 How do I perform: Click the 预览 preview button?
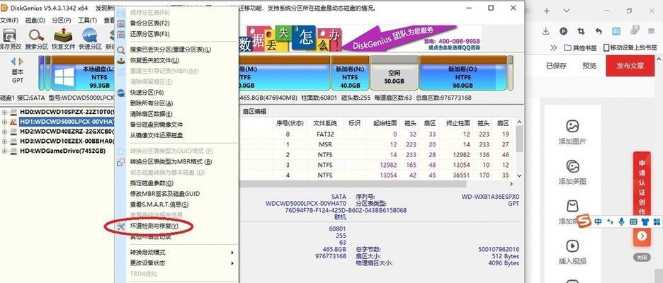tap(589, 66)
